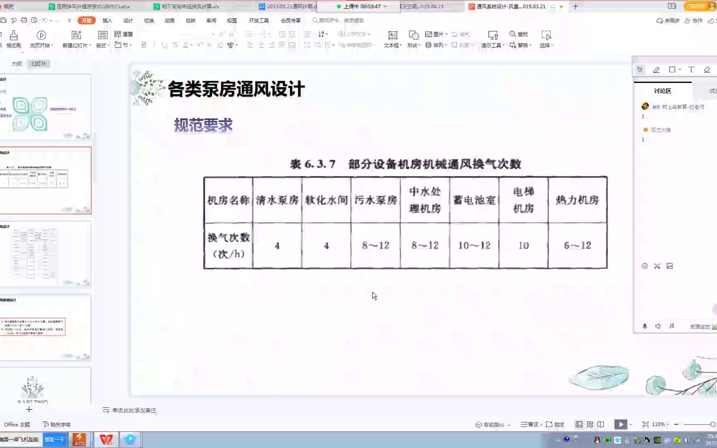Click 当页开始 to play from current slide
717x448 pixels.
(41, 39)
